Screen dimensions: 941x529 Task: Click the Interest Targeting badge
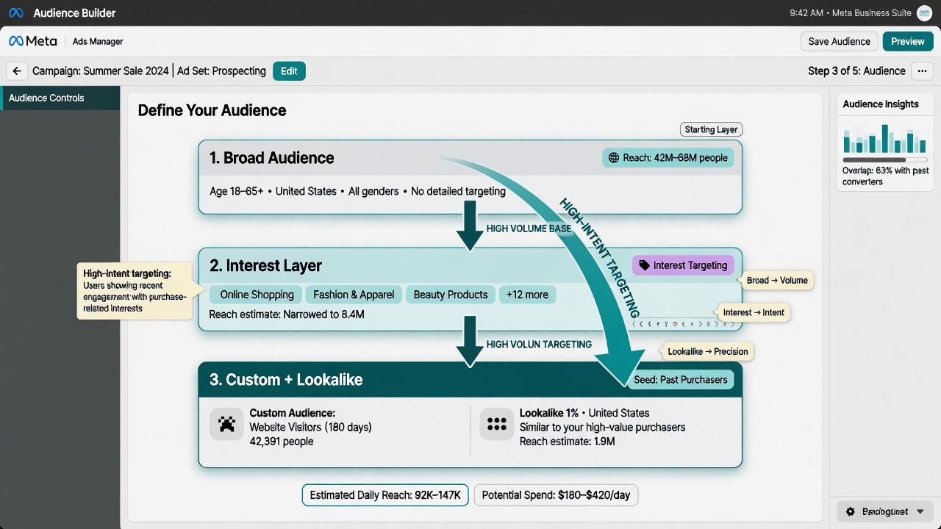[683, 265]
